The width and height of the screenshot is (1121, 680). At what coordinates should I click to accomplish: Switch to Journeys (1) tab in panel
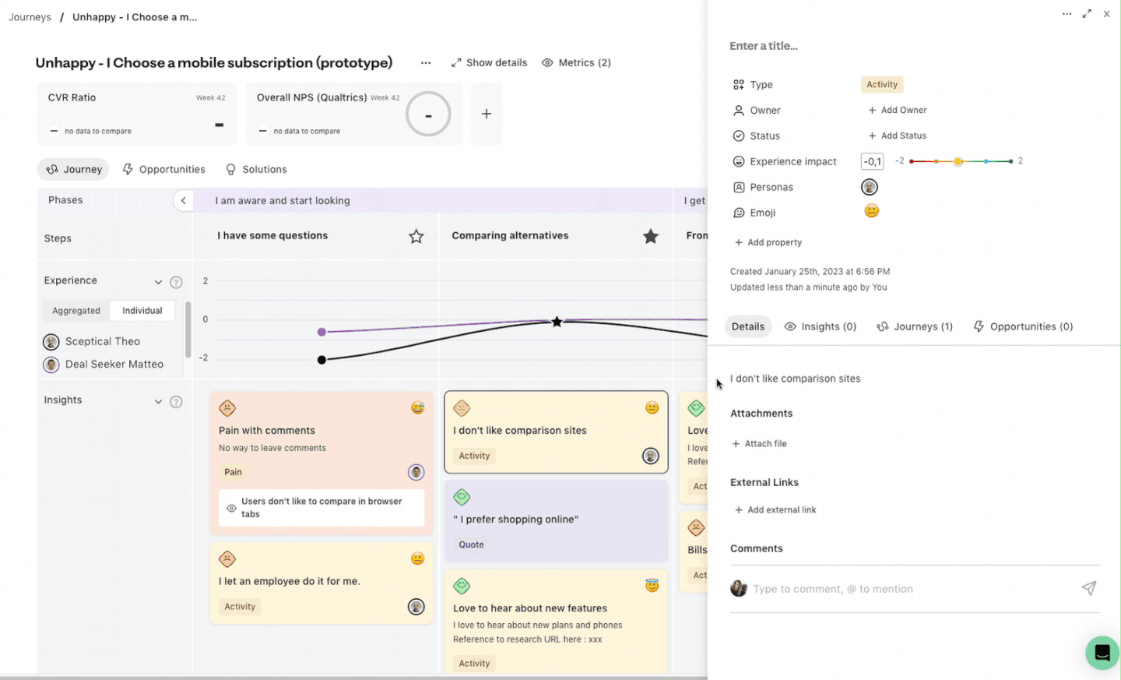914,326
